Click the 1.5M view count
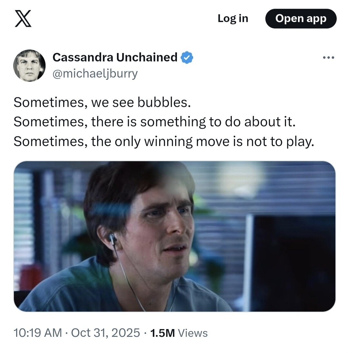 pyautogui.click(x=162, y=333)
